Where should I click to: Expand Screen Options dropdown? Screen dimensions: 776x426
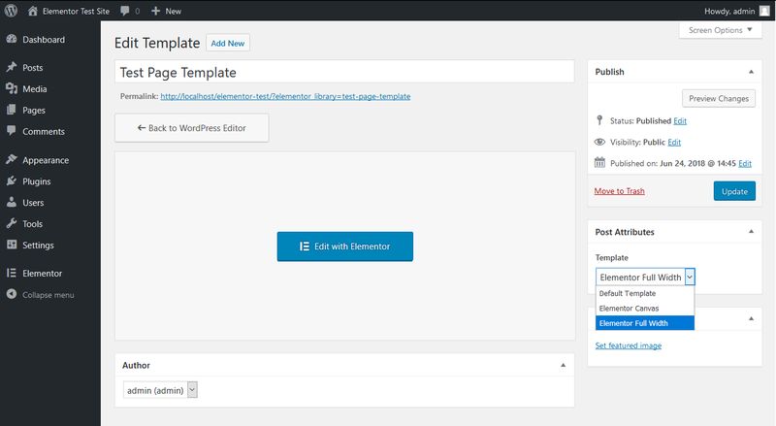click(x=721, y=30)
